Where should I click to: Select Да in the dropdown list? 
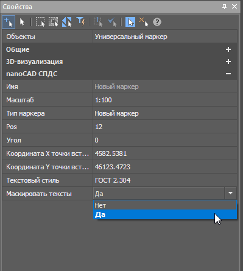point(165,214)
